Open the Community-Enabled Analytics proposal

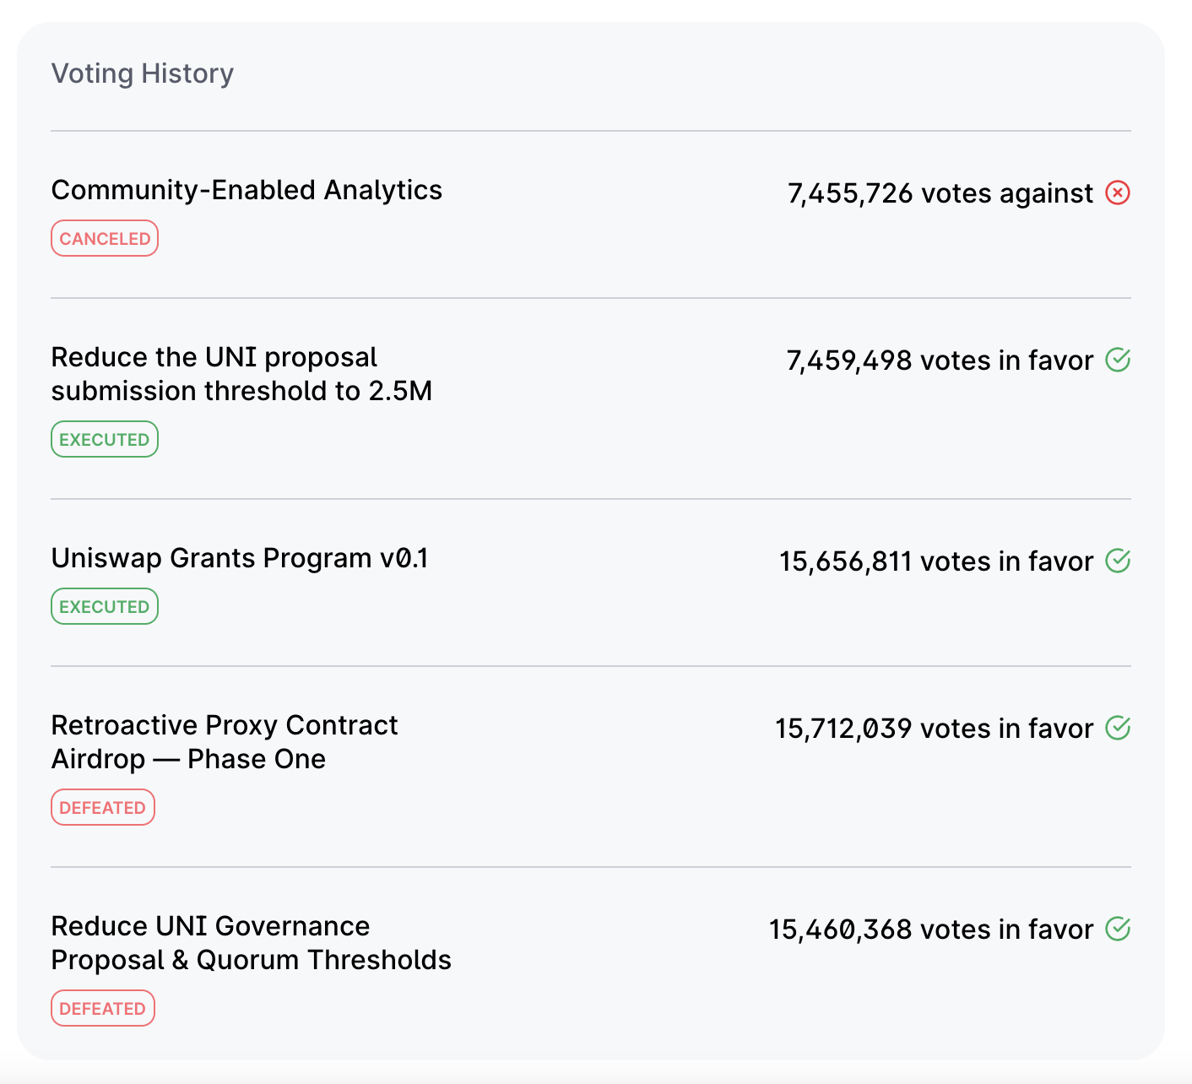point(247,191)
